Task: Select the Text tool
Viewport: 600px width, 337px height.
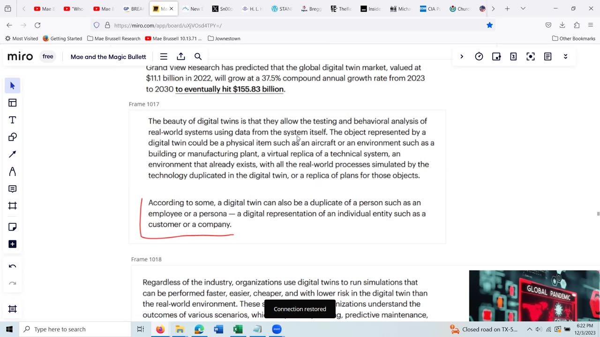Action: click(13, 120)
